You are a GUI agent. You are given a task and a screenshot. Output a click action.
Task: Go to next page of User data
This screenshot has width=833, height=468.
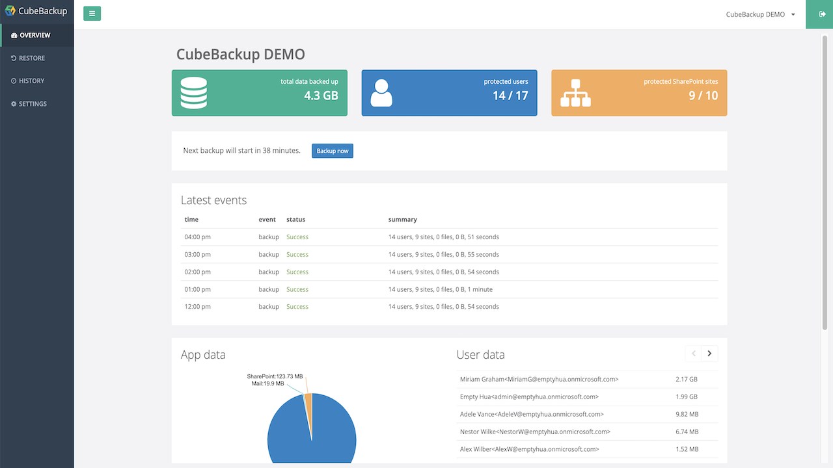709,354
